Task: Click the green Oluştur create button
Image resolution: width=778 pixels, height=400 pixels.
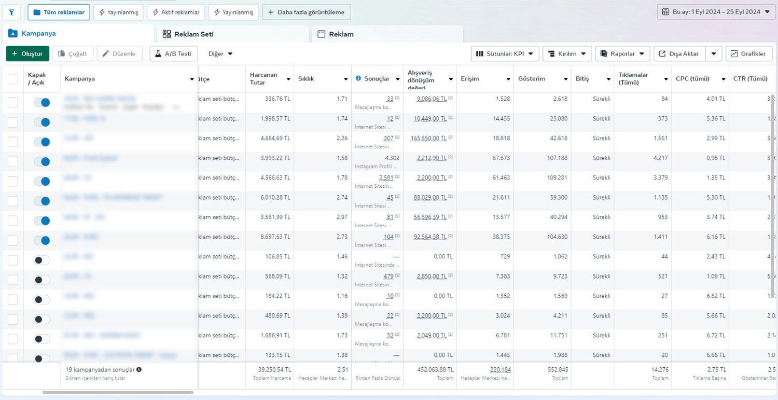Action: coord(27,53)
